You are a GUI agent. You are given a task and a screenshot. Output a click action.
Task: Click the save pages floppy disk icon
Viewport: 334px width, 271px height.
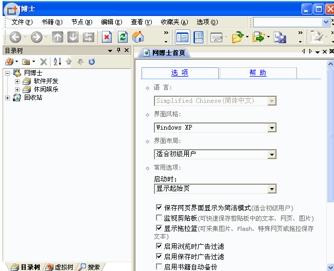point(279,37)
